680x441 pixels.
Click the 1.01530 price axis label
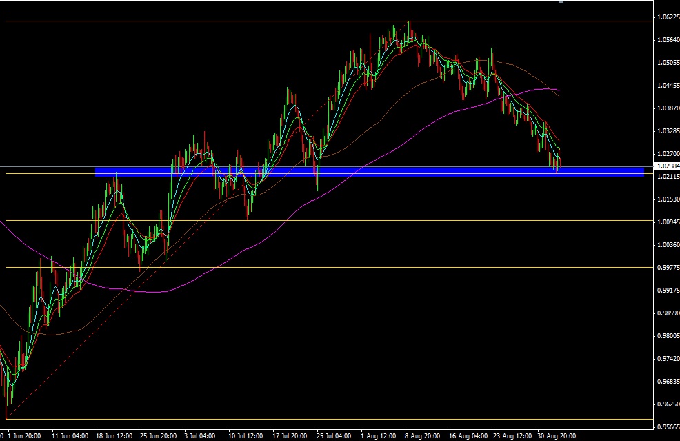coord(668,199)
